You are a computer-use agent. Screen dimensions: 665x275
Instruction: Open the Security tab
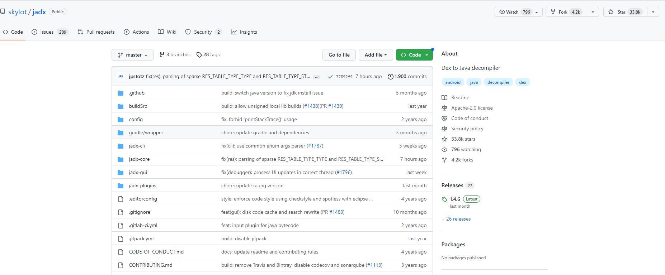pyautogui.click(x=204, y=32)
